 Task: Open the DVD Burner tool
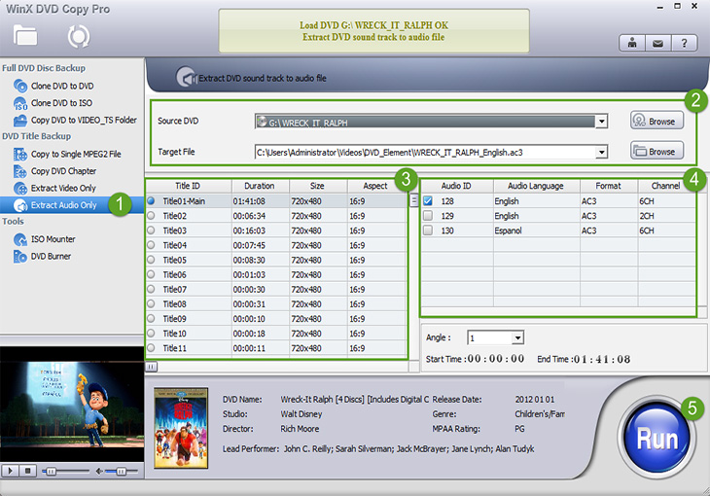click(51, 257)
